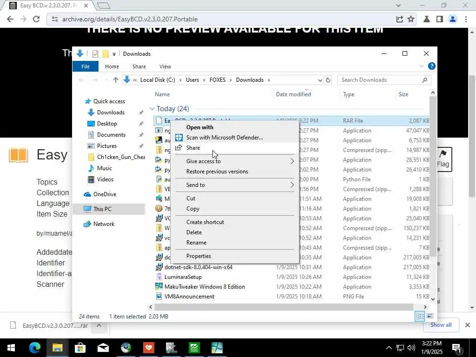The height and width of the screenshot is (357, 476).
Task: Select This PC in navigation pane
Action: pos(102,209)
